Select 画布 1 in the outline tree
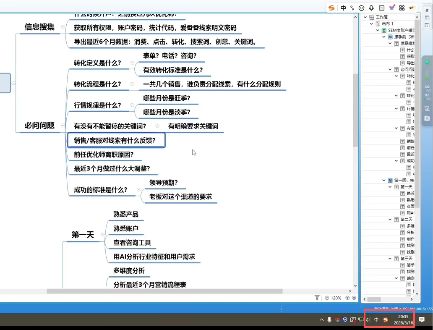Image resolution: width=433 pixels, height=330 pixels. point(387,24)
